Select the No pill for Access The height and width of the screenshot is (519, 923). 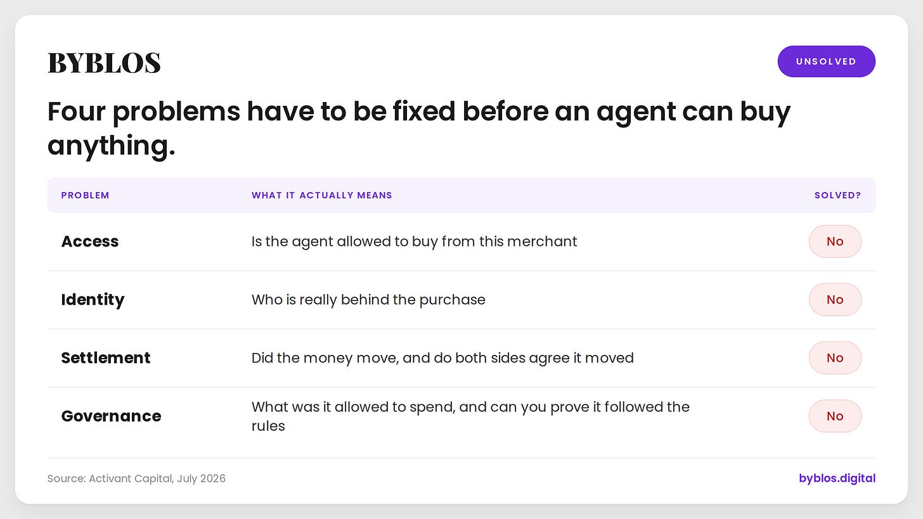click(835, 241)
